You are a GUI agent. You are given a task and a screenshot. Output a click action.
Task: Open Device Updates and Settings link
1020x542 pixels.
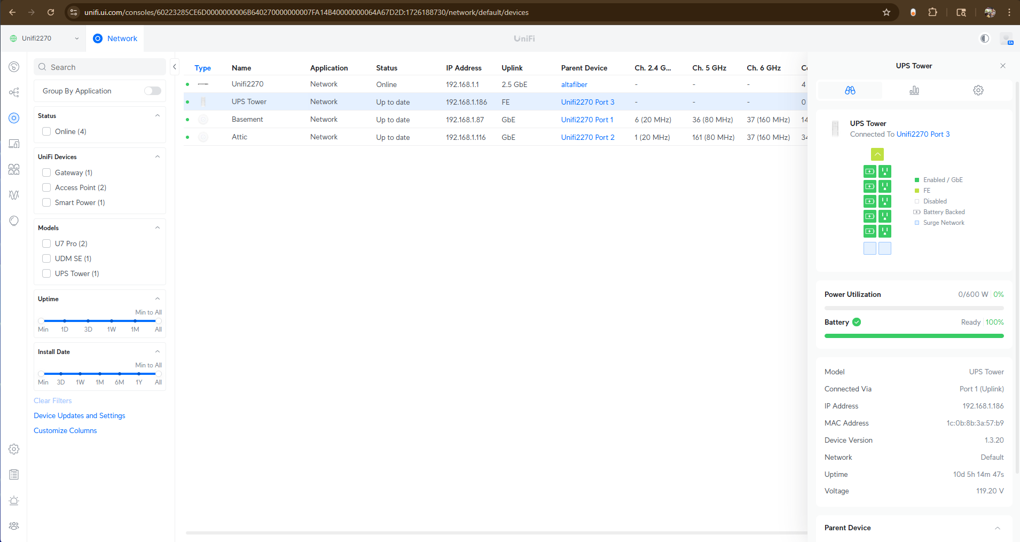(x=80, y=415)
